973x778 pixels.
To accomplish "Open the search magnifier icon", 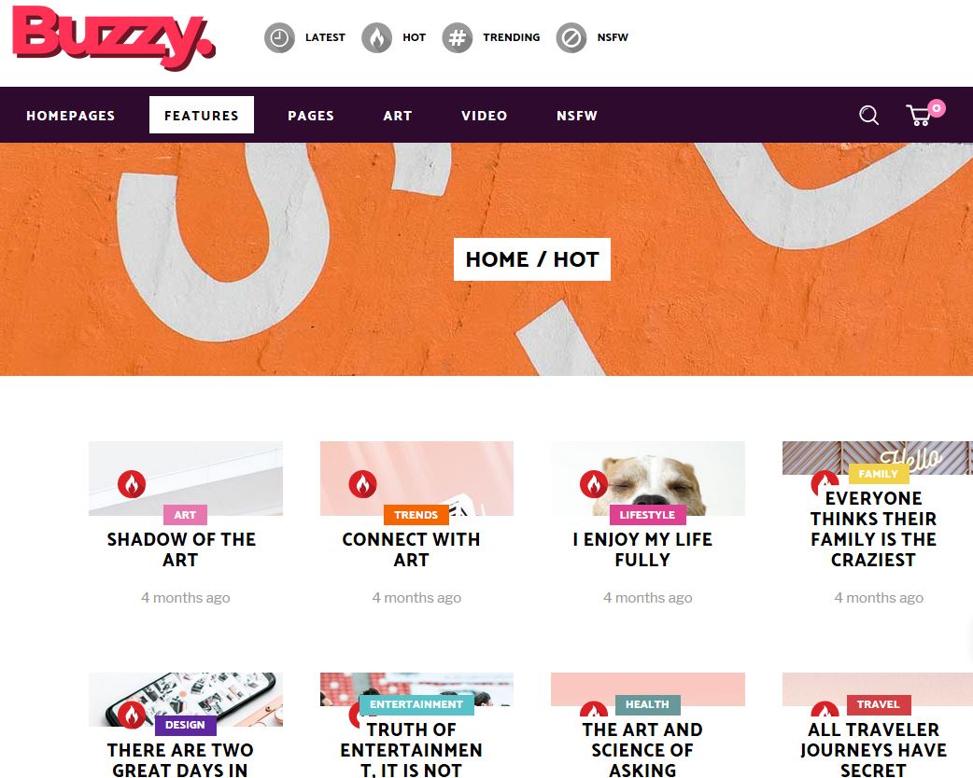I will tap(868, 116).
